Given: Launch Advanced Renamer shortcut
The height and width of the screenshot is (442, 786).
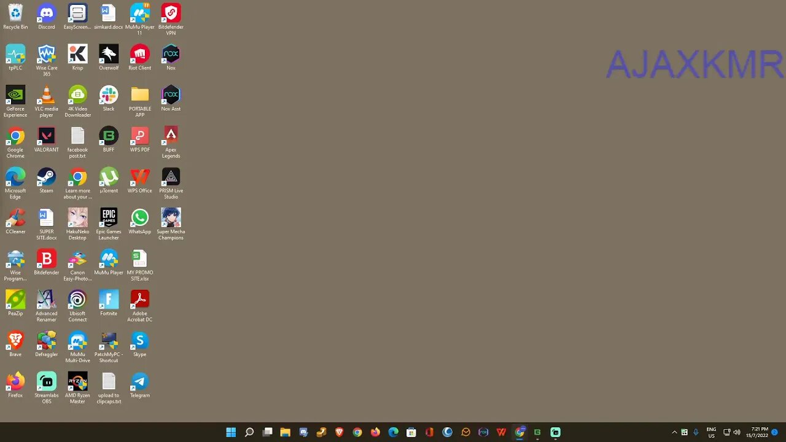Looking at the screenshot, I should [x=46, y=306].
